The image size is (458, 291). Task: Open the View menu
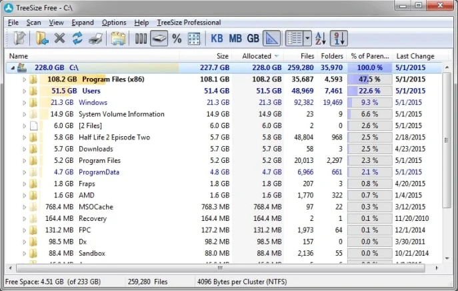[x=56, y=23]
